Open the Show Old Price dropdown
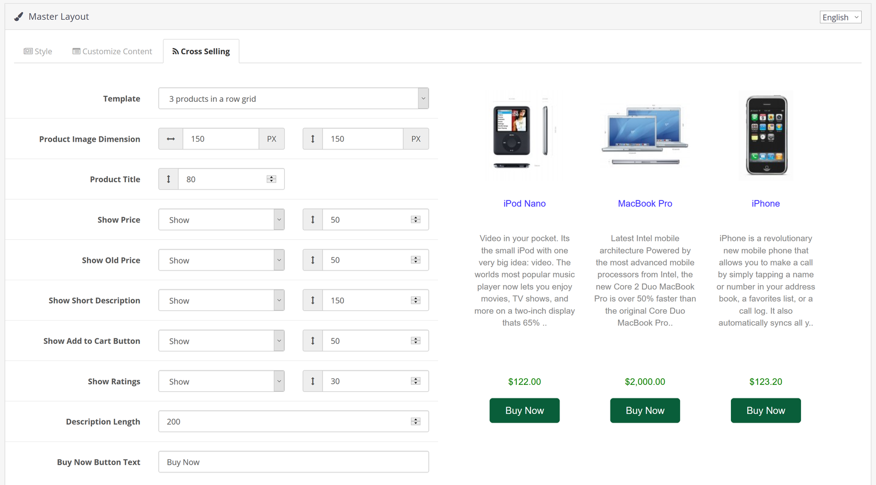The height and width of the screenshot is (485, 876). [221, 260]
